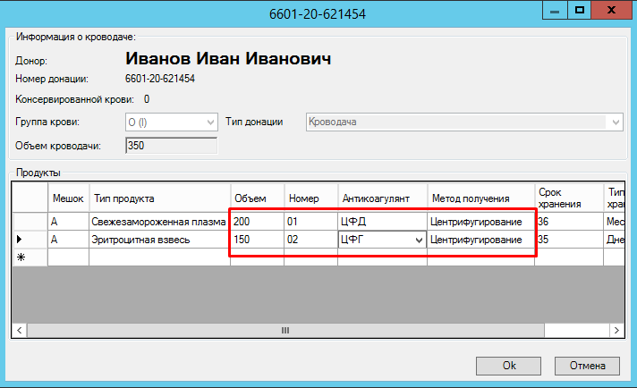Select the Свежезамороженная плазма cell

(158, 221)
